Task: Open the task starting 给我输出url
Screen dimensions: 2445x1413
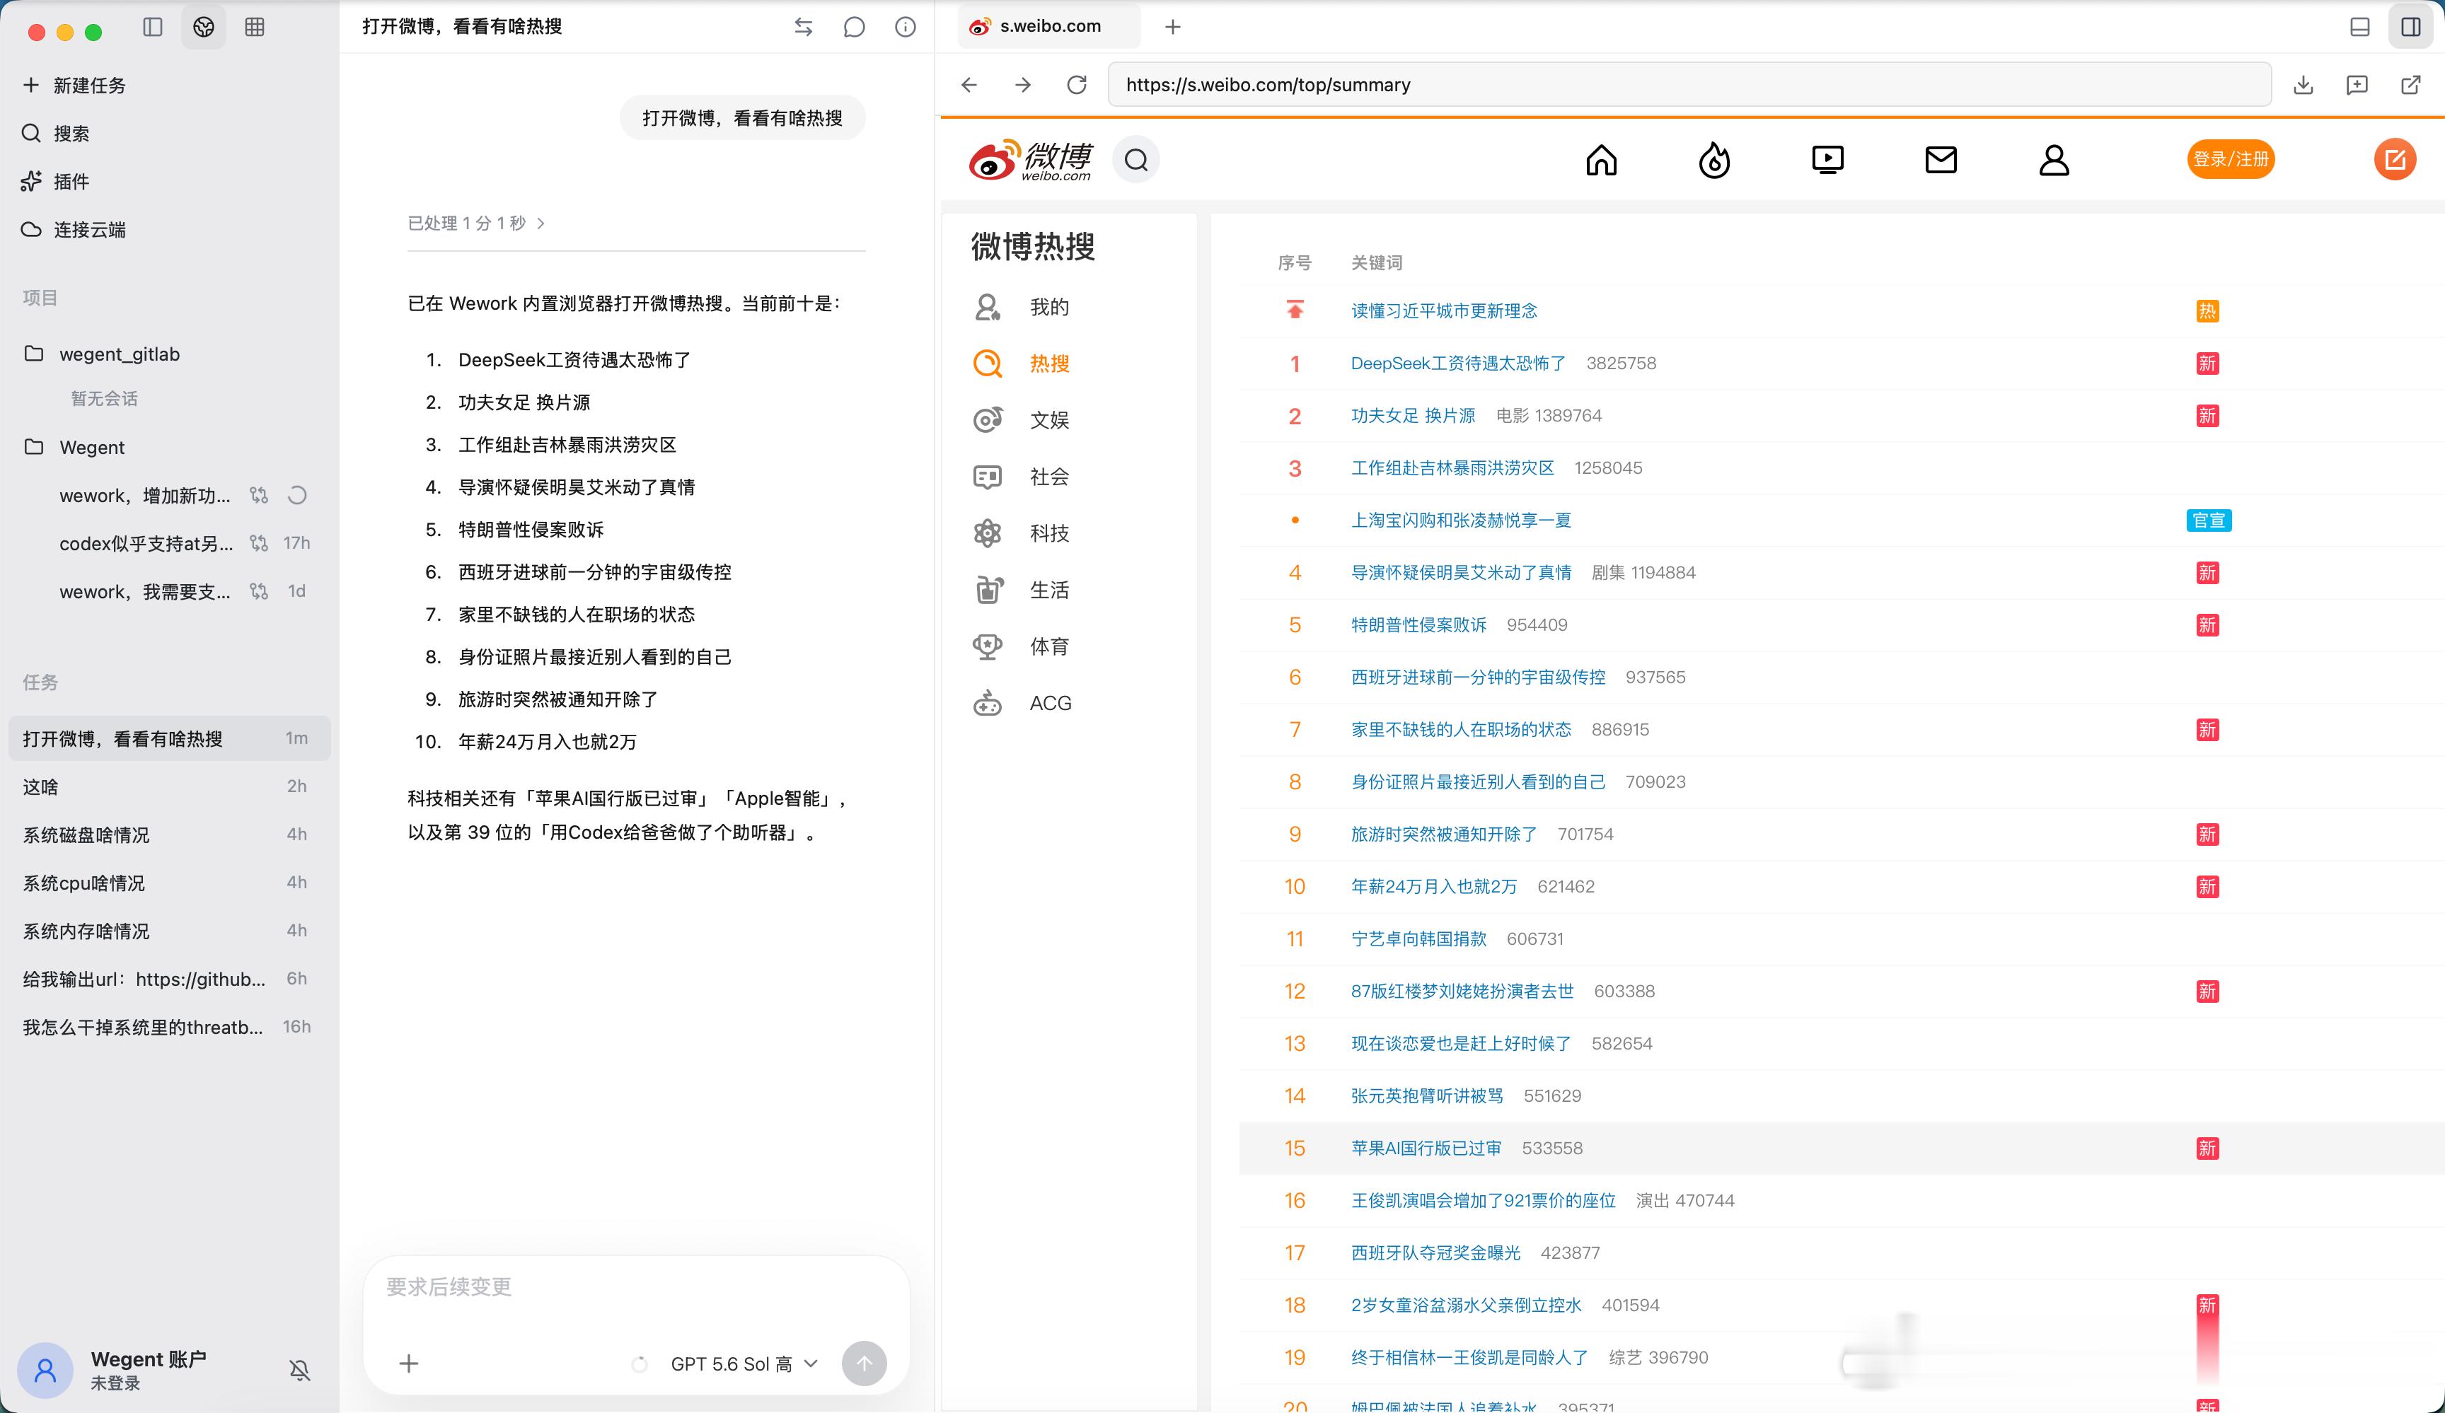Action: 170,979
